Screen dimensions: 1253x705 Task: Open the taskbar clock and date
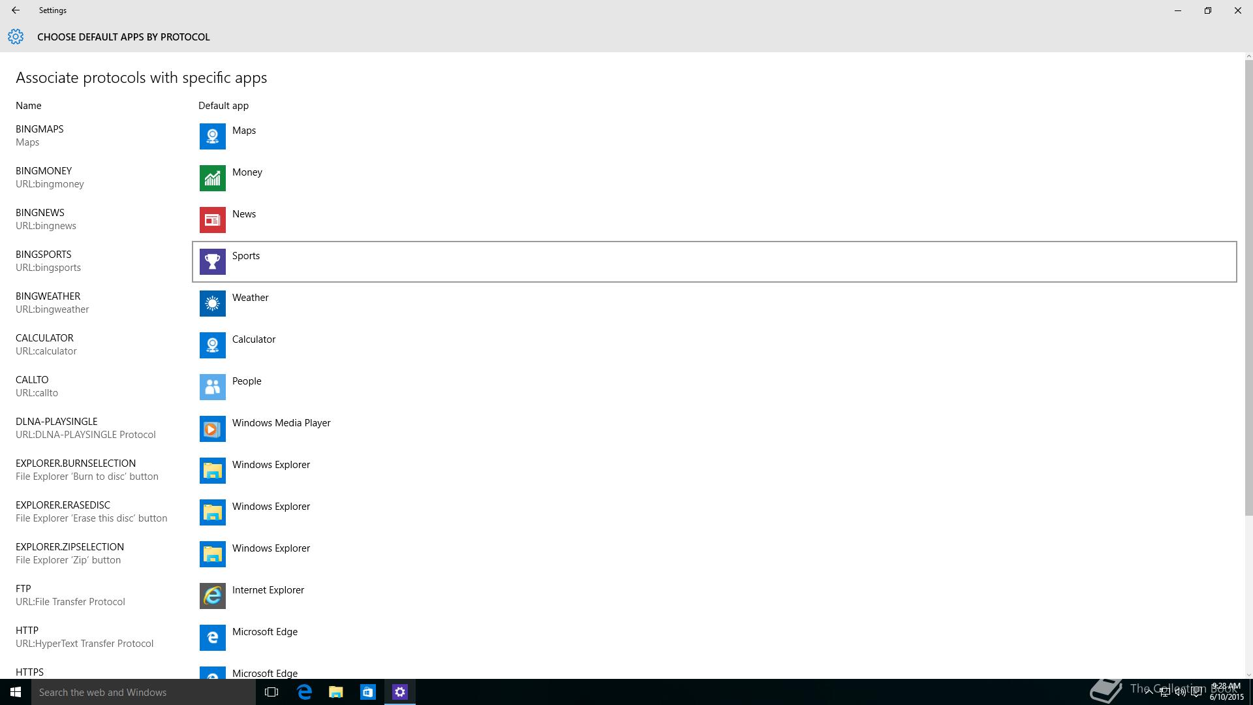click(1227, 692)
